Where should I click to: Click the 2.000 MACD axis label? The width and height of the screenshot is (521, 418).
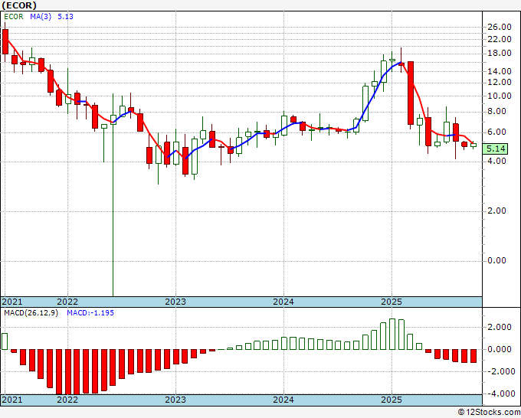pos(499,328)
